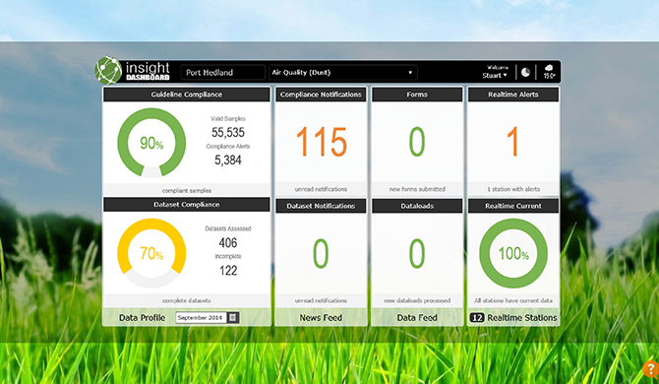659x384 pixels.
Task: Click the Port Hedland site field
Action: click(x=222, y=72)
